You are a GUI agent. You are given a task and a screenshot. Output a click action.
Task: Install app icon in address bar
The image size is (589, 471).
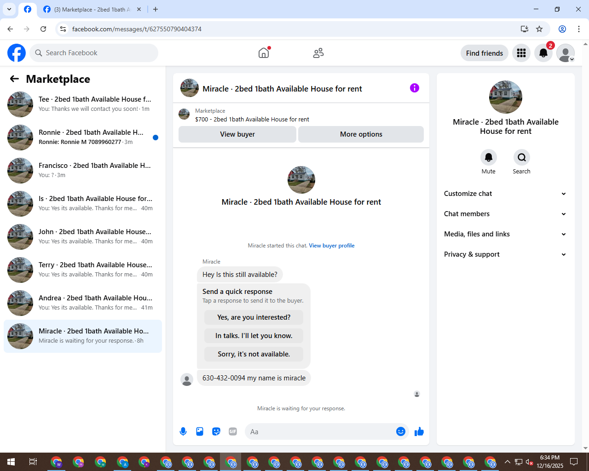525,29
